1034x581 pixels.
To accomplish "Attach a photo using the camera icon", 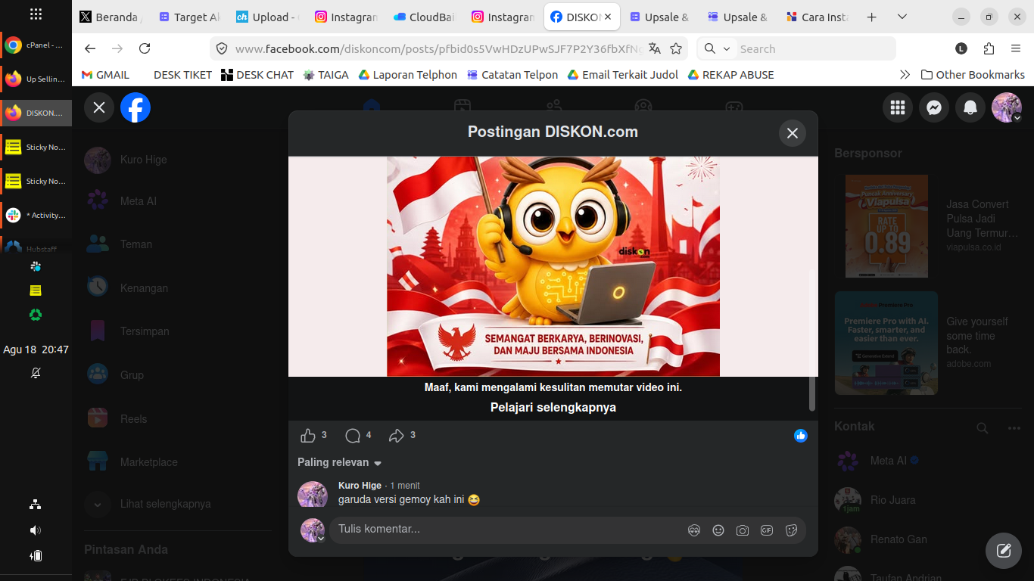I will pos(743,530).
